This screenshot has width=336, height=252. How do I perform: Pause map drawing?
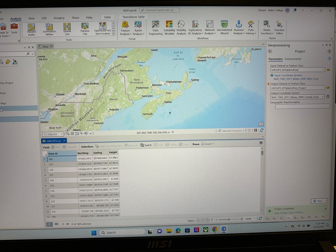[x=256, y=130]
